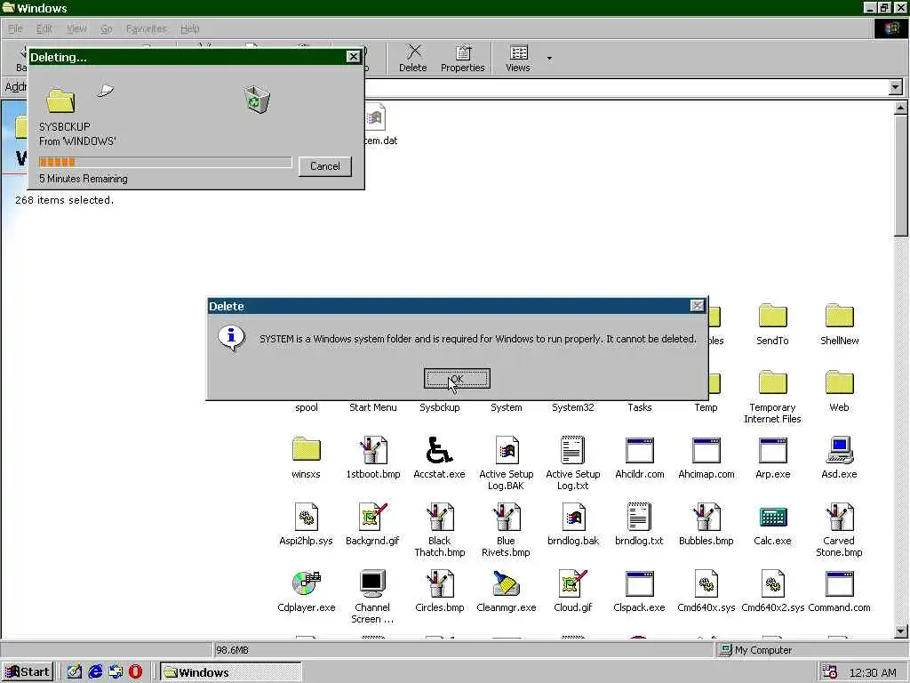Select the Cleanmgr.exe icon

(x=506, y=583)
